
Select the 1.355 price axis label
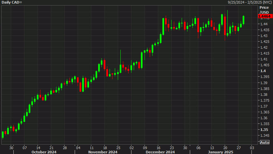coord(265,124)
